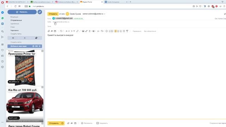Open a new tab with the plus button

point(130,2)
